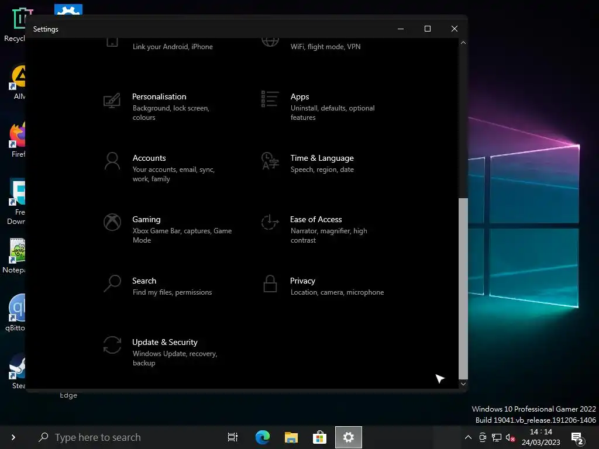Open Microsoft Store from the taskbar
This screenshot has height=449, width=599.
pos(320,437)
